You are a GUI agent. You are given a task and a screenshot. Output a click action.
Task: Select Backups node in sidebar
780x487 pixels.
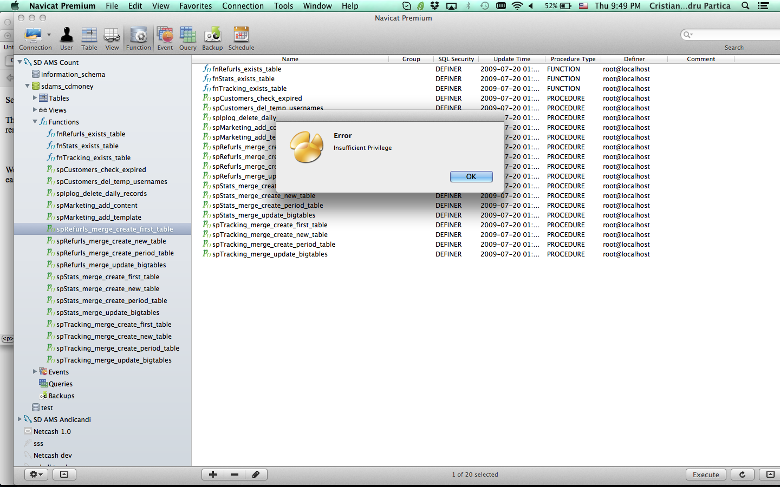pos(62,396)
